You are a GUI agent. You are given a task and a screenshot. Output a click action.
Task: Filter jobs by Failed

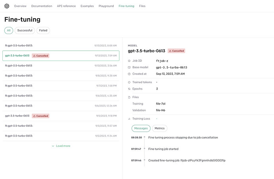(x=43, y=30)
